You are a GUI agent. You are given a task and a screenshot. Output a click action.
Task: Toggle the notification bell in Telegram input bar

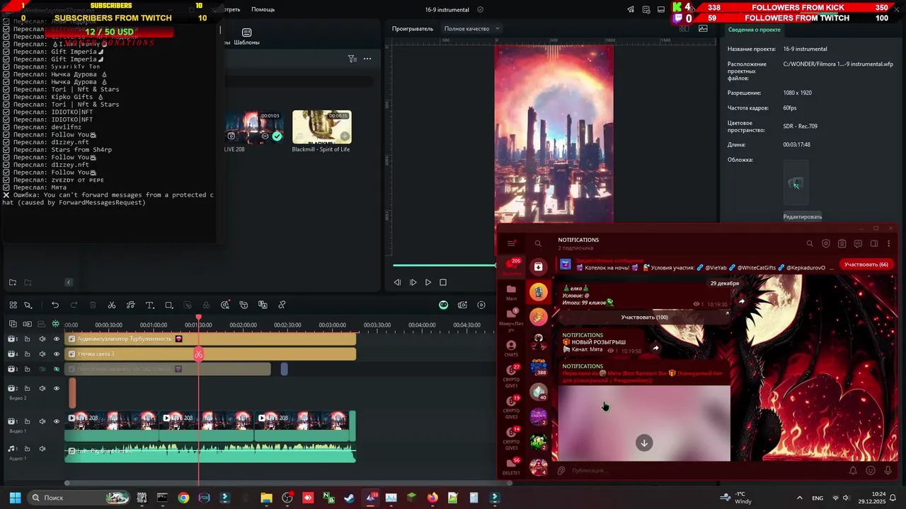pos(853,470)
